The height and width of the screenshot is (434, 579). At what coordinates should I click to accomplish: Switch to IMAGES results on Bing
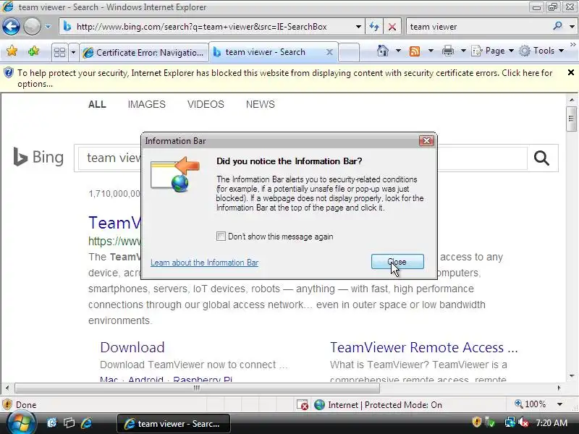[x=147, y=104]
